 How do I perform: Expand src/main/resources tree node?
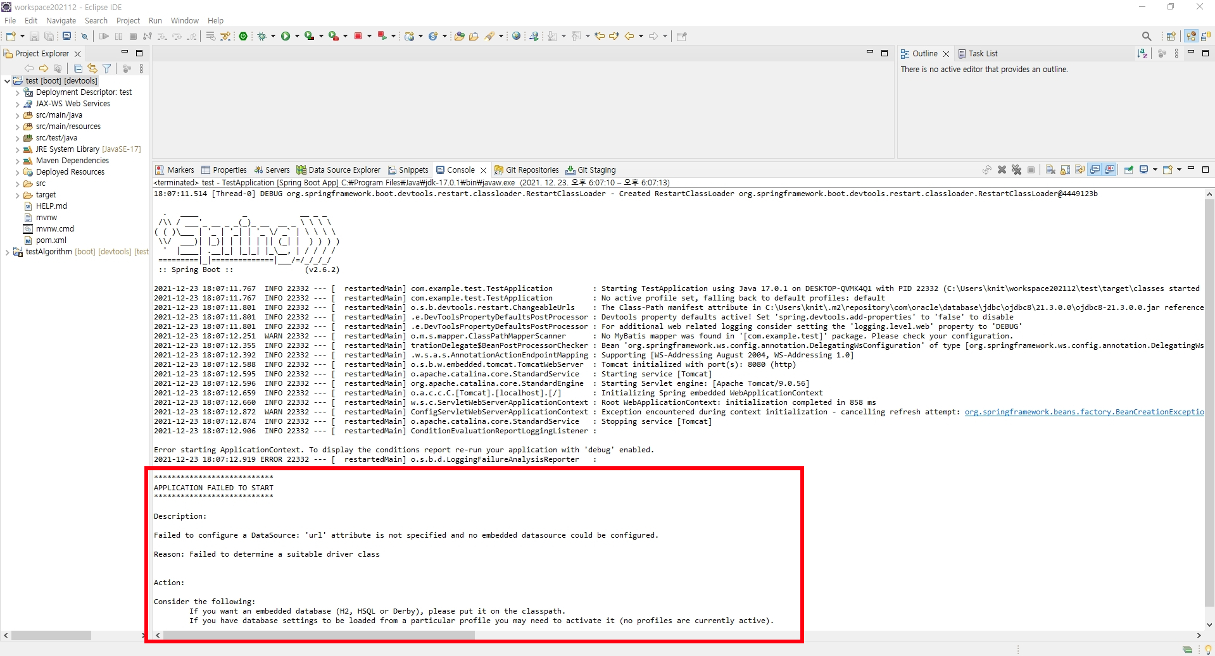tap(18, 127)
